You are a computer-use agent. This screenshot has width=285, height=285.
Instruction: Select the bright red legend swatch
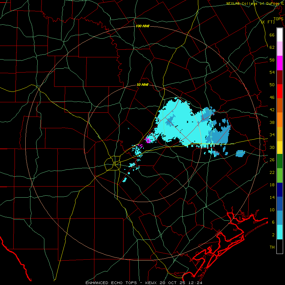280,91
